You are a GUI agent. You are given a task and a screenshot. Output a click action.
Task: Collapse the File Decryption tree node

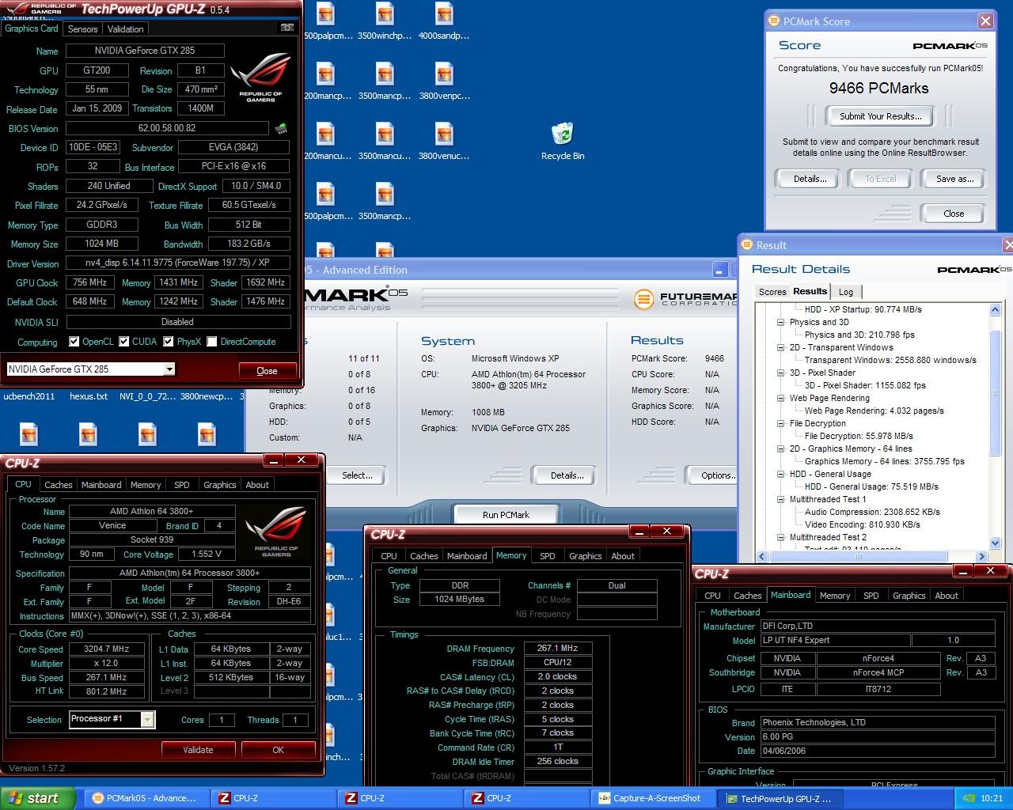point(780,423)
